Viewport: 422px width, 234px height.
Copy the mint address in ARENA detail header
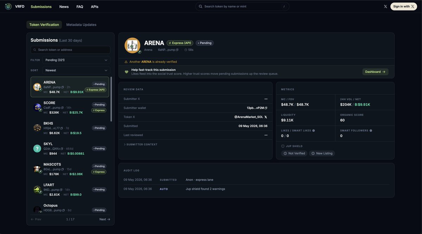(177, 50)
